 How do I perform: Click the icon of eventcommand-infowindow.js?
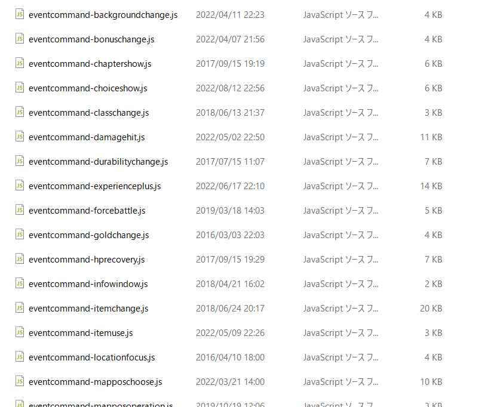point(20,283)
